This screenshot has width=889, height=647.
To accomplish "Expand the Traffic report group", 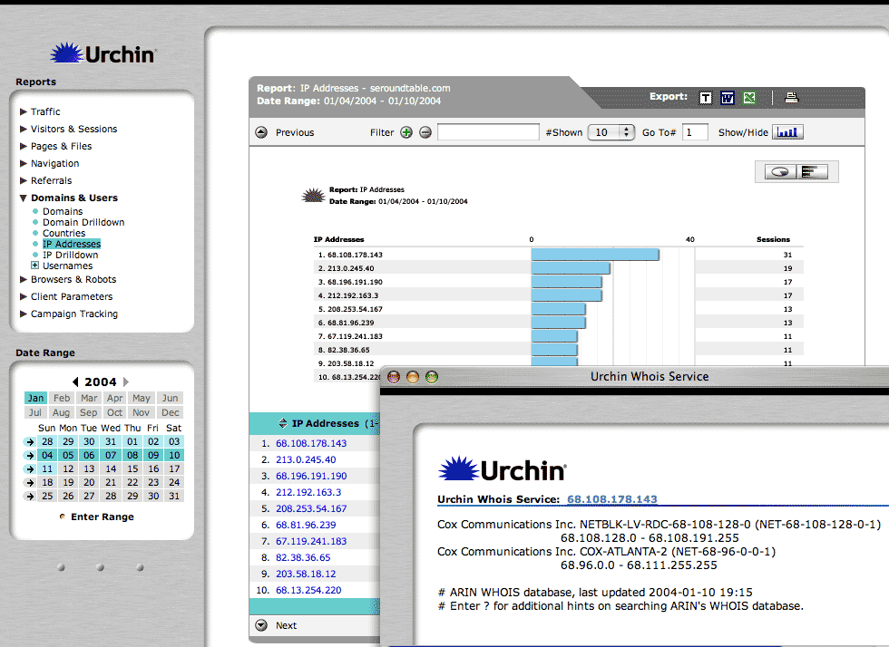I will pyautogui.click(x=24, y=111).
